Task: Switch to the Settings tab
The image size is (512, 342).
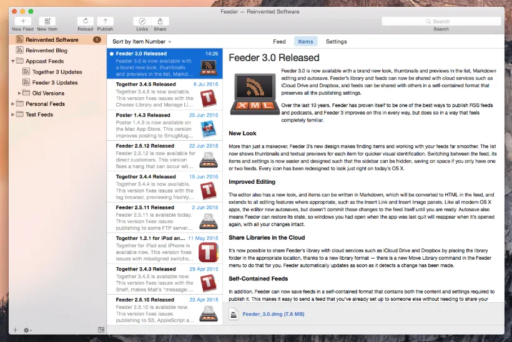Action: pos(337,42)
